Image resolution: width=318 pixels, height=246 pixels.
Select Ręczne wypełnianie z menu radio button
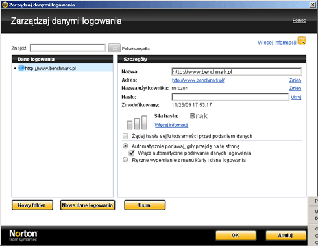click(x=125, y=160)
